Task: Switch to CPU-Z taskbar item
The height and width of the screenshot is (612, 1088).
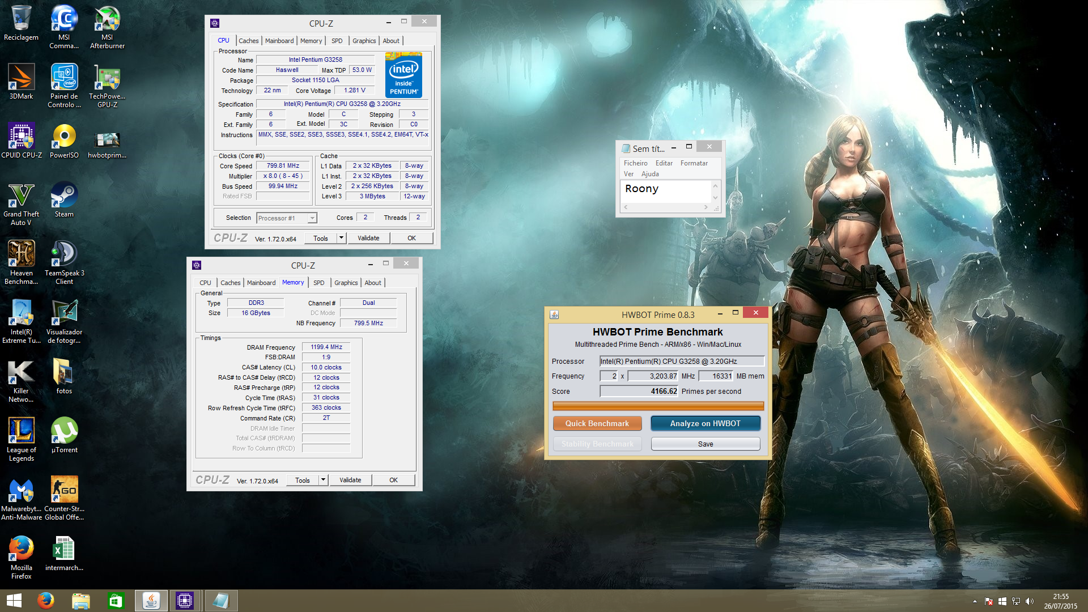Action: click(185, 601)
